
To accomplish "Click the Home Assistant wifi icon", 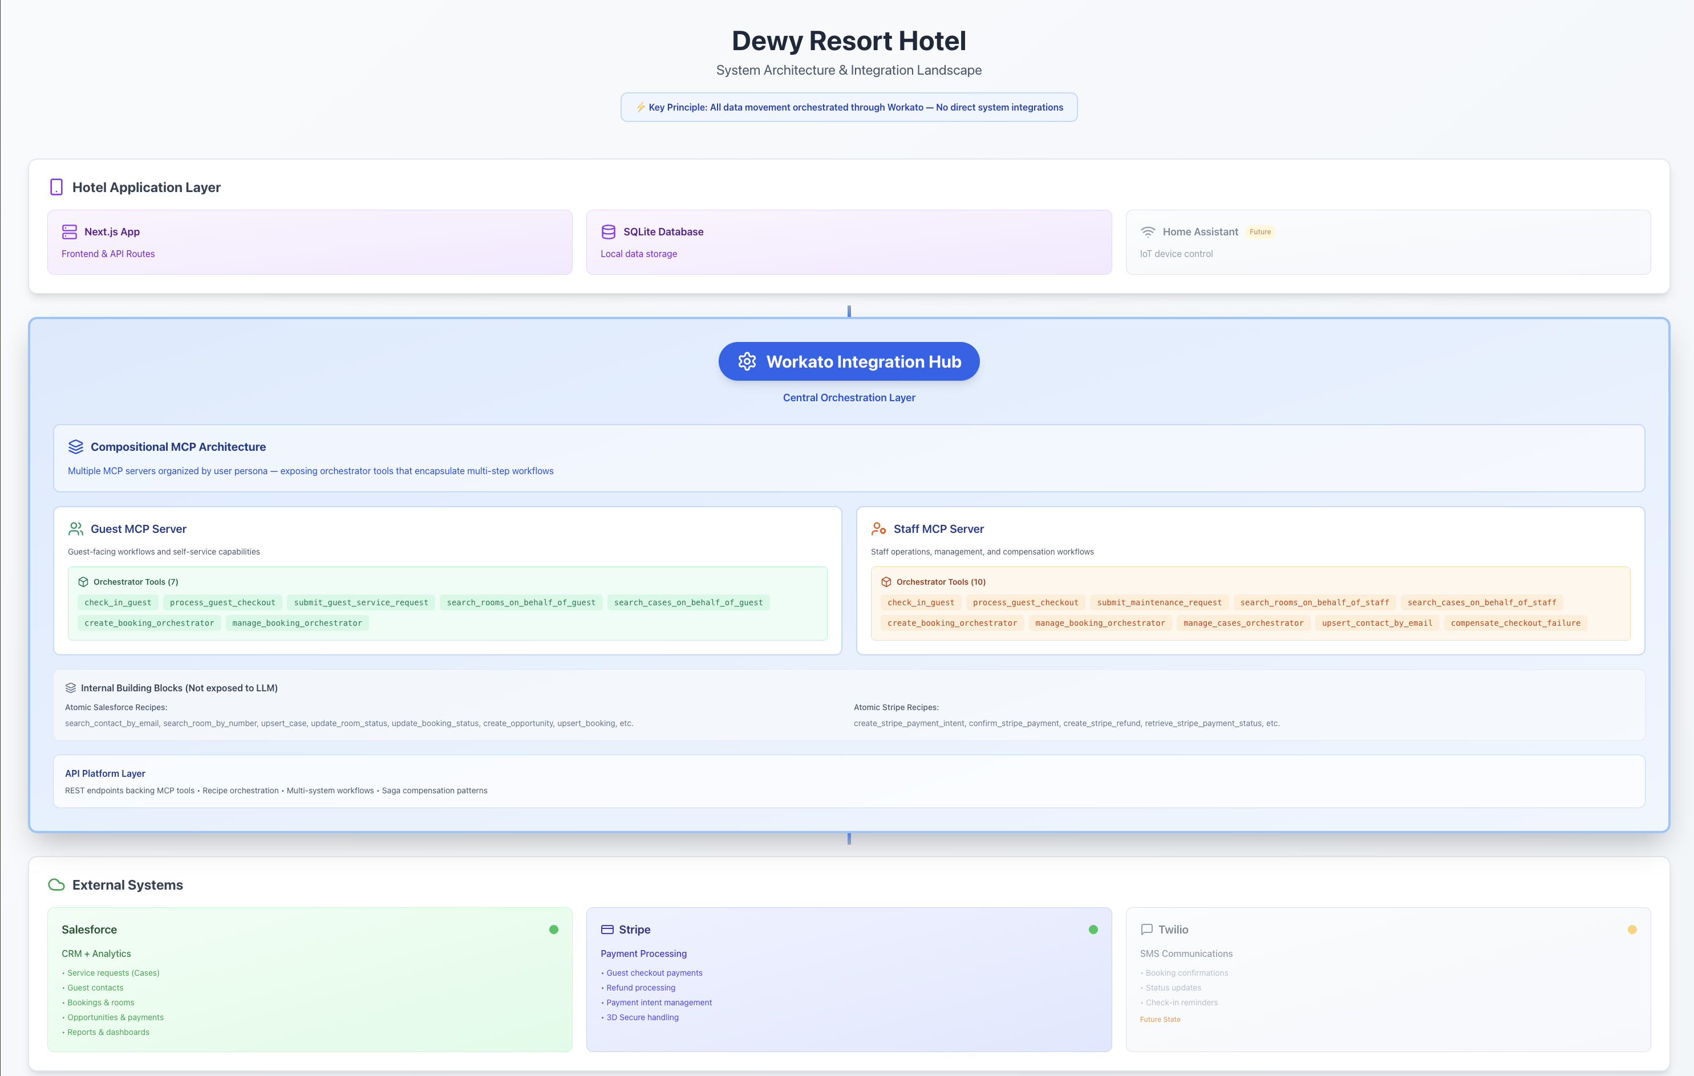I will (x=1148, y=232).
